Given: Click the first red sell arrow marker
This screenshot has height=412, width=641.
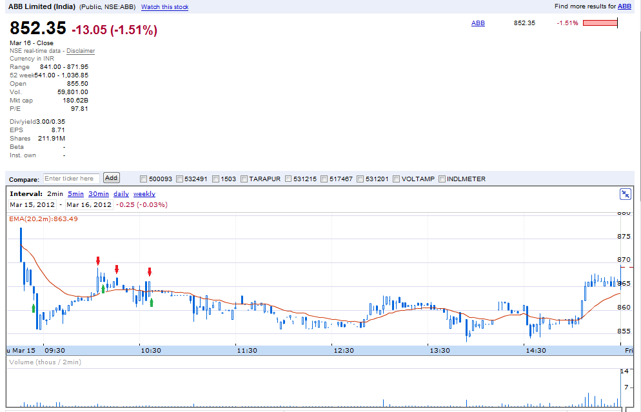Looking at the screenshot, I should click(98, 260).
